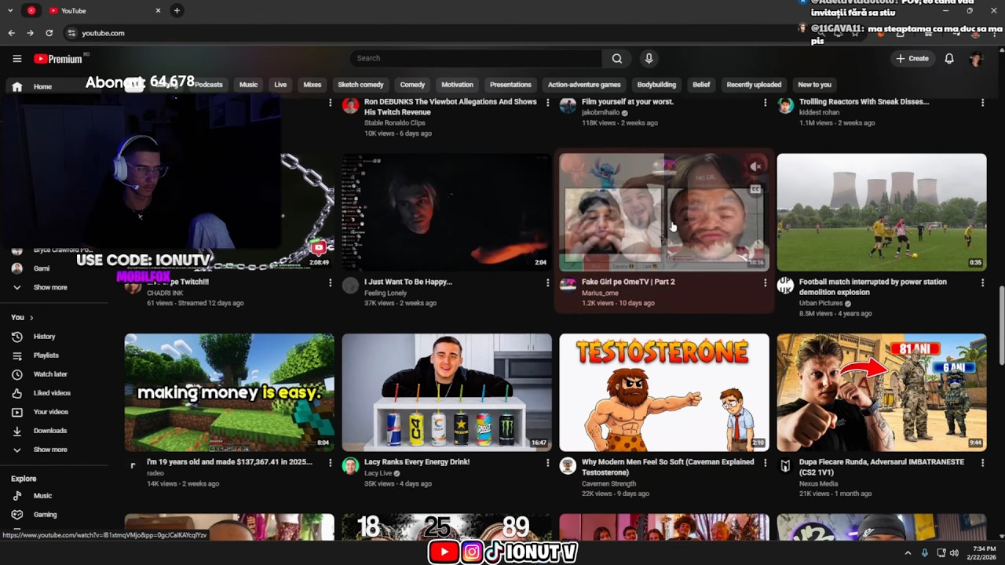Click the YouTube Premium logo

[58, 59]
